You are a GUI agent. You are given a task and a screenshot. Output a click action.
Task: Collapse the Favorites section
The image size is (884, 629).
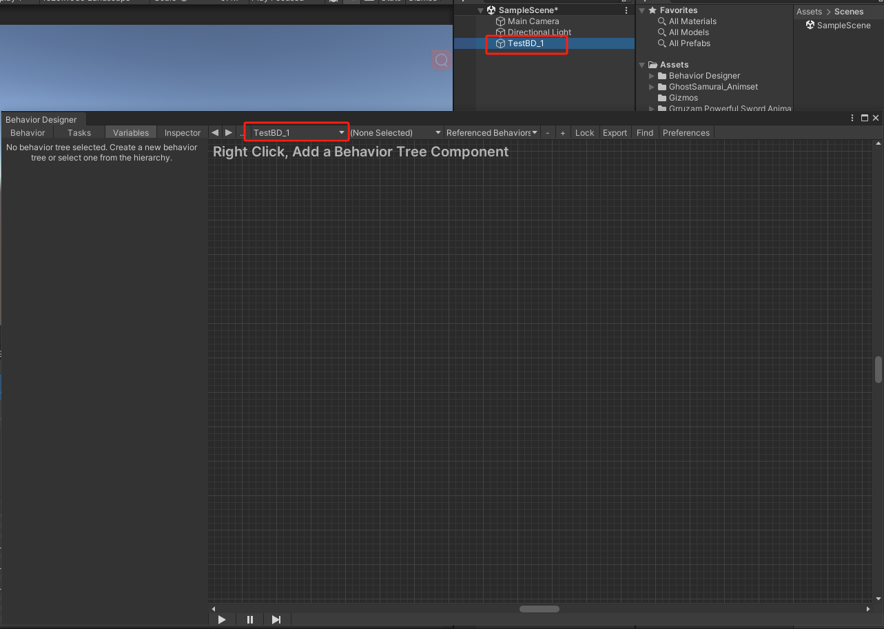pyautogui.click(x=641, y=10)
